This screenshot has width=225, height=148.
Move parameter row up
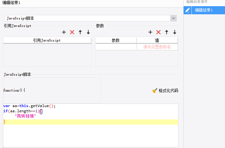point(167,32)
